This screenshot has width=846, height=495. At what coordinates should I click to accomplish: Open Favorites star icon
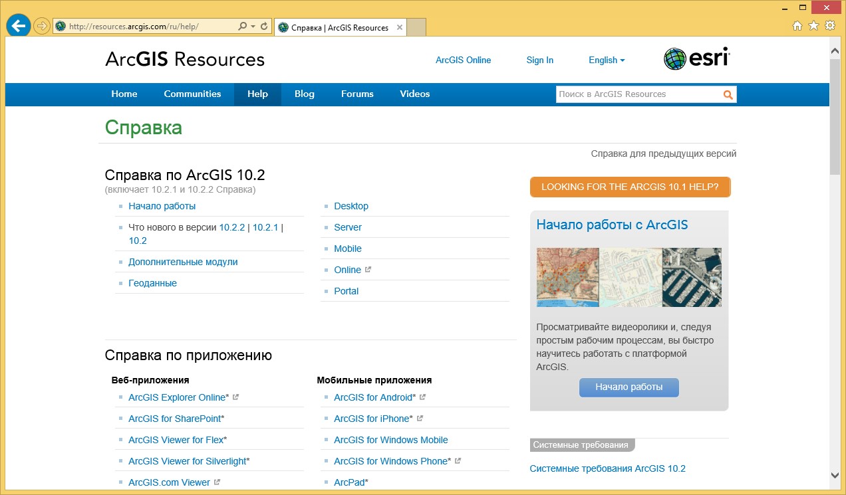click(813, 26)
